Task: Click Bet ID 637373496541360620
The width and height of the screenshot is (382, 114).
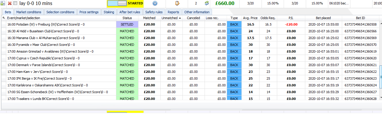Action: pyautogui.click(x=360, y=58)
